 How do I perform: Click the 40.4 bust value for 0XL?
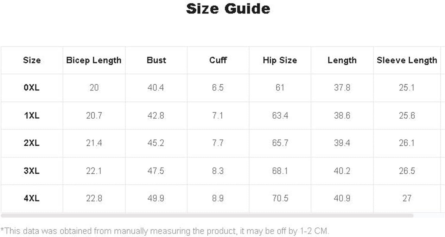[156, 88]
